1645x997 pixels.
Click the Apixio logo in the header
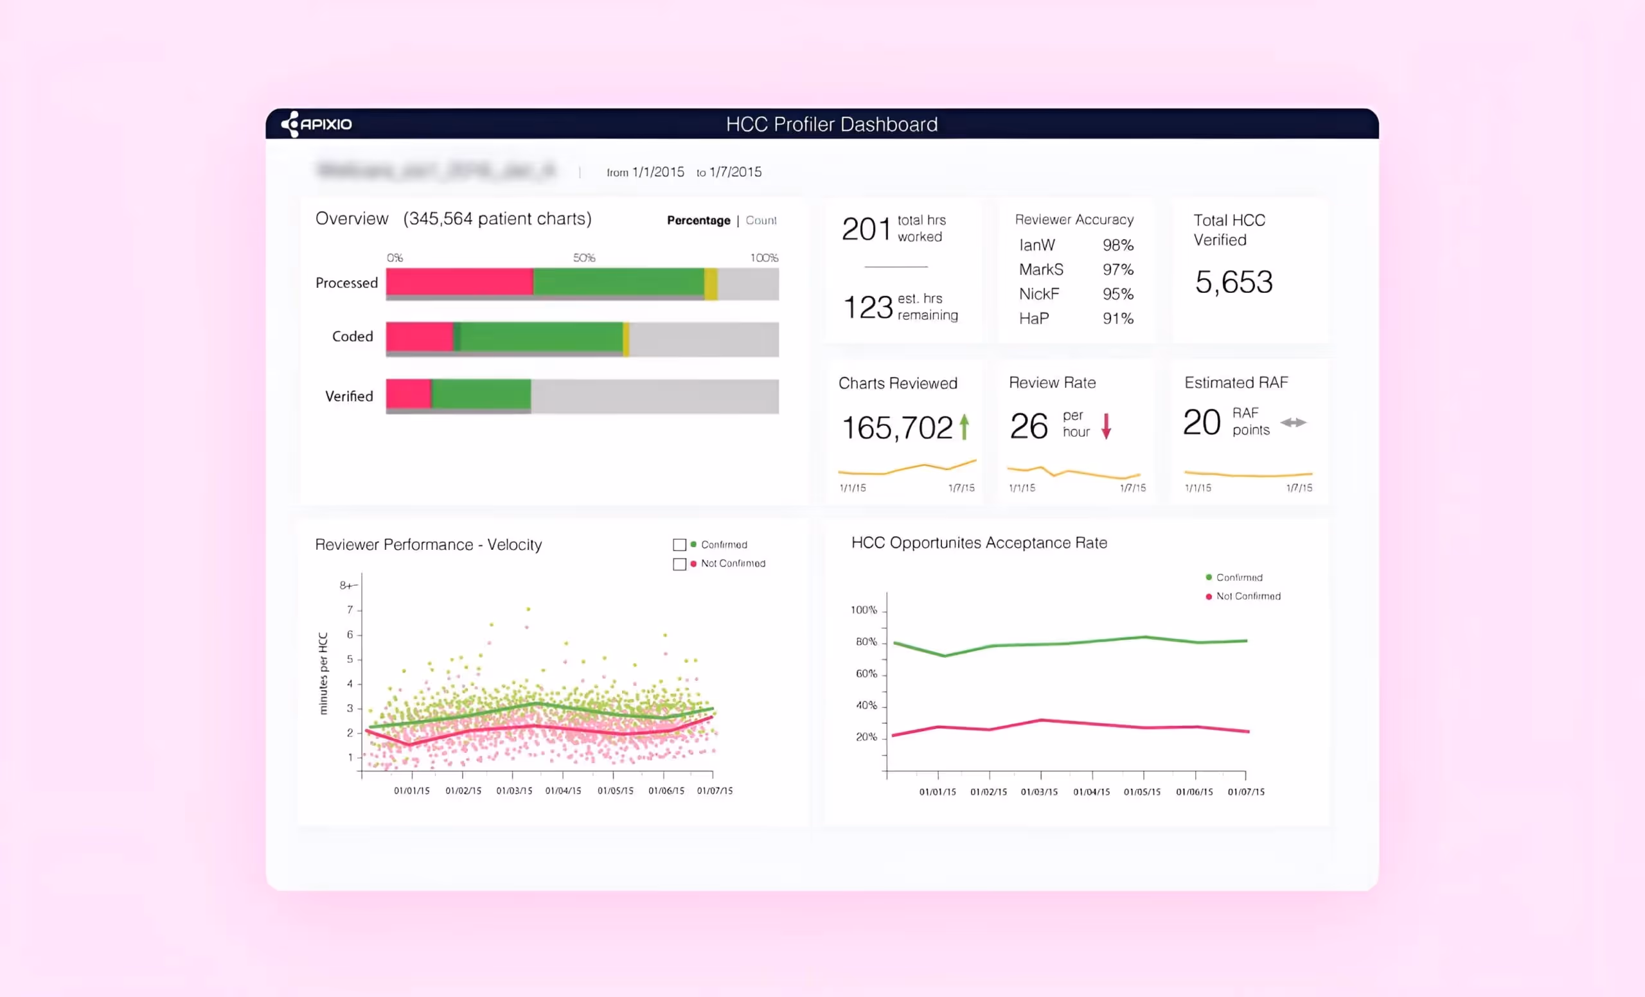click(317, 124)
